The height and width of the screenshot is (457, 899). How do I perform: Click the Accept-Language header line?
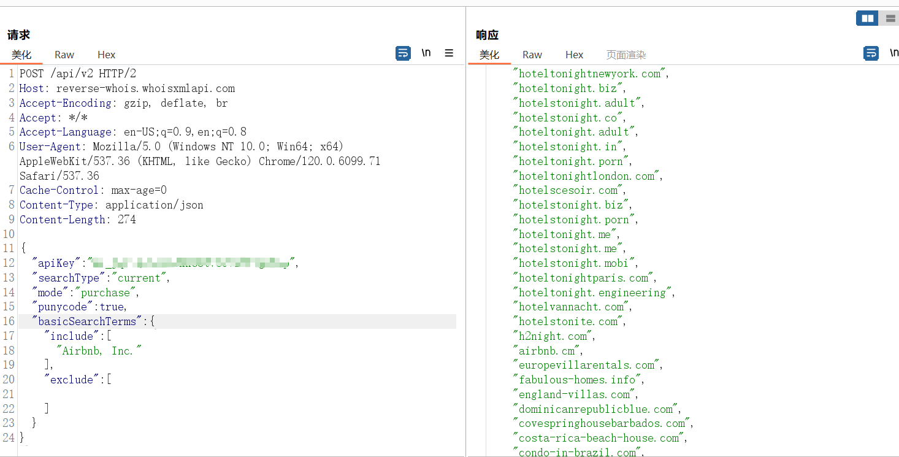pyautogui.click(x=133, y=132)
